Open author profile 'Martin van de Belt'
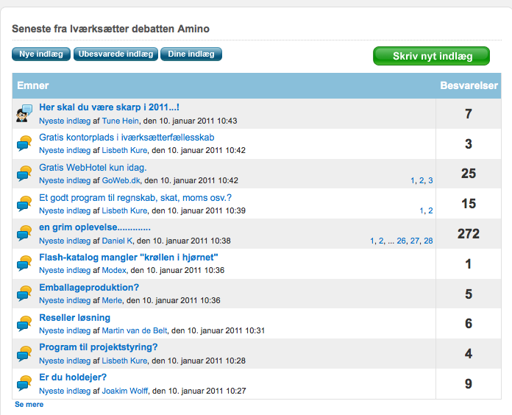This screenshot has width=512, height=415. (135, 330)
